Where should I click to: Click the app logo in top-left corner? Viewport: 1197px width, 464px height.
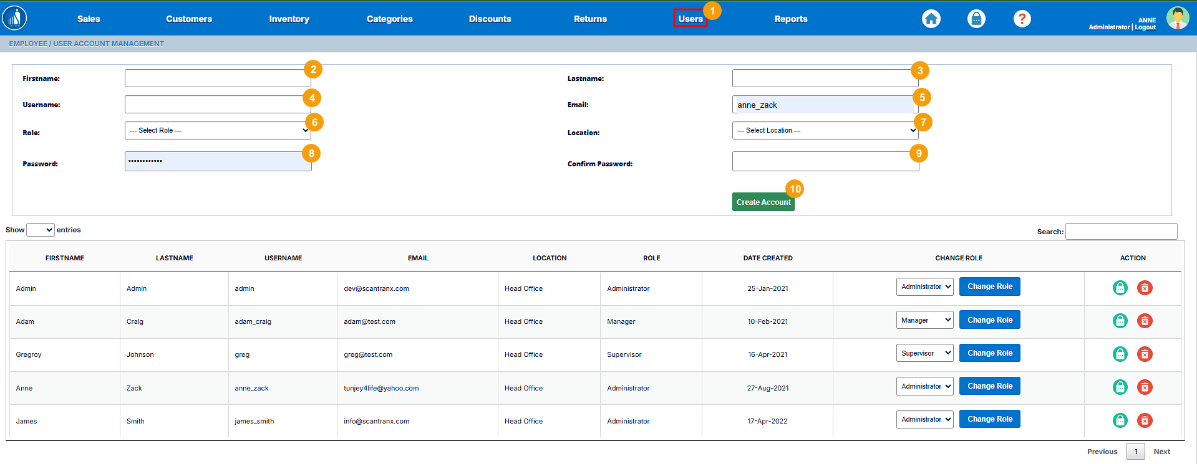14,18
